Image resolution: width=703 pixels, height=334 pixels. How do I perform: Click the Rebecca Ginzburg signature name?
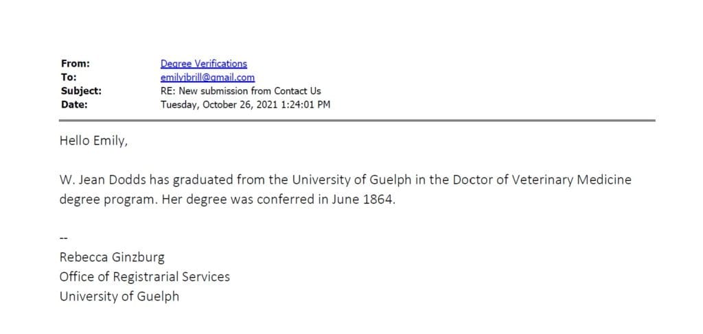pos(112,257)
